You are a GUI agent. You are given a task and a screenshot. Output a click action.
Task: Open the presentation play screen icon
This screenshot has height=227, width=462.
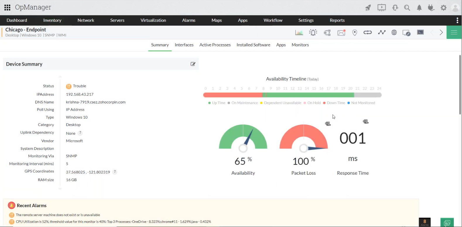pyautogui.click(x=381, y=8)
